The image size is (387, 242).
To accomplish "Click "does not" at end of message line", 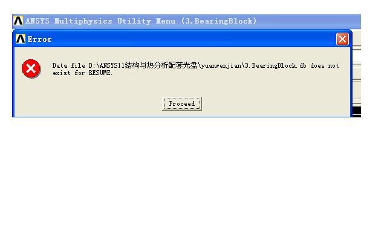I will click(x=325, y=66).
